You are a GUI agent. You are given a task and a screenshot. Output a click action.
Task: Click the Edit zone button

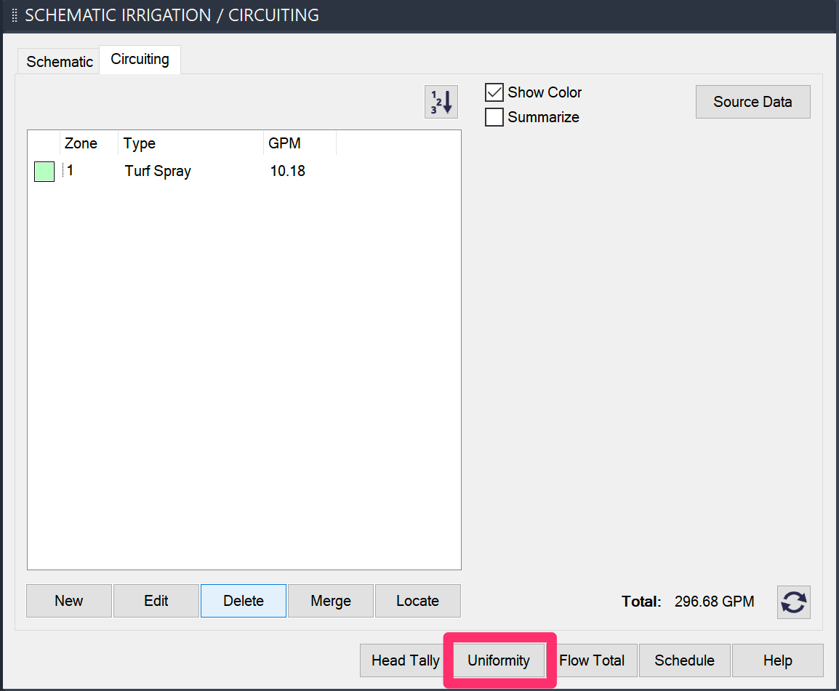[156, 601]
